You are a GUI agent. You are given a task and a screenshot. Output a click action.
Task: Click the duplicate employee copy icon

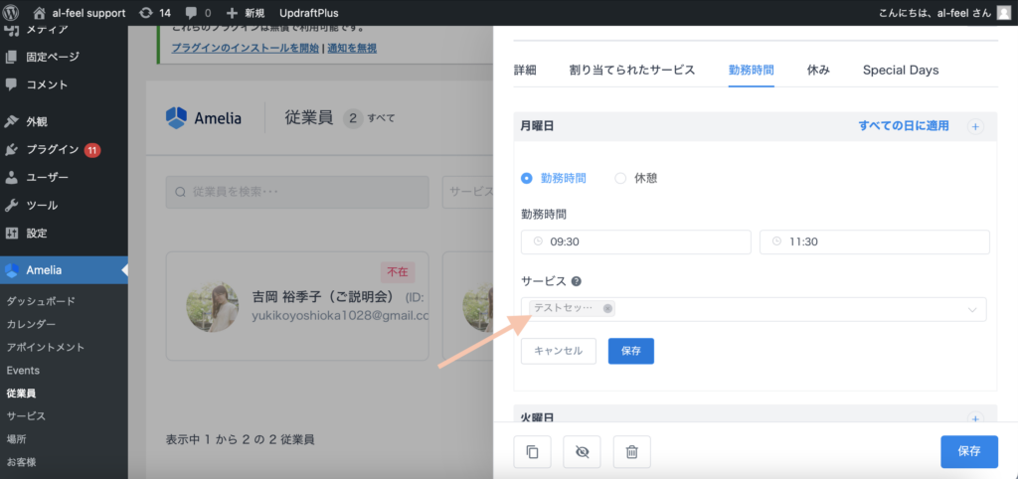[532, 452]
